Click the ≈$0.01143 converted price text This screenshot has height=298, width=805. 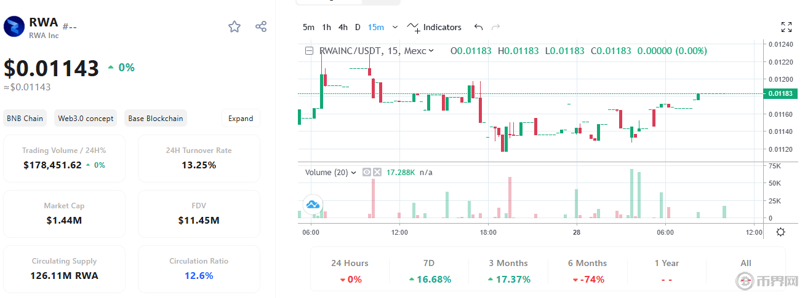tap(27, 87)
